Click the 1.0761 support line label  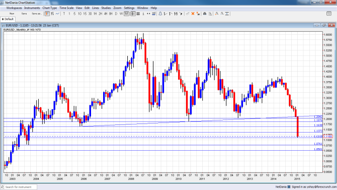[x=318, y=144]
